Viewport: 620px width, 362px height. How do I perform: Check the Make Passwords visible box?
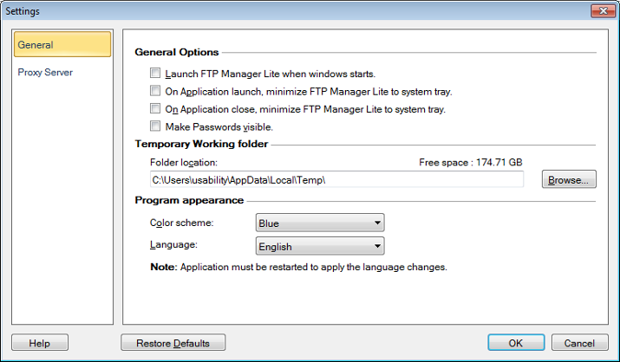tap(155, 126)
